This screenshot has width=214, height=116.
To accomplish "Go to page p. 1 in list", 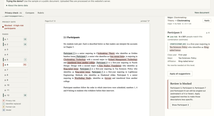I will [x=15, y=39].
